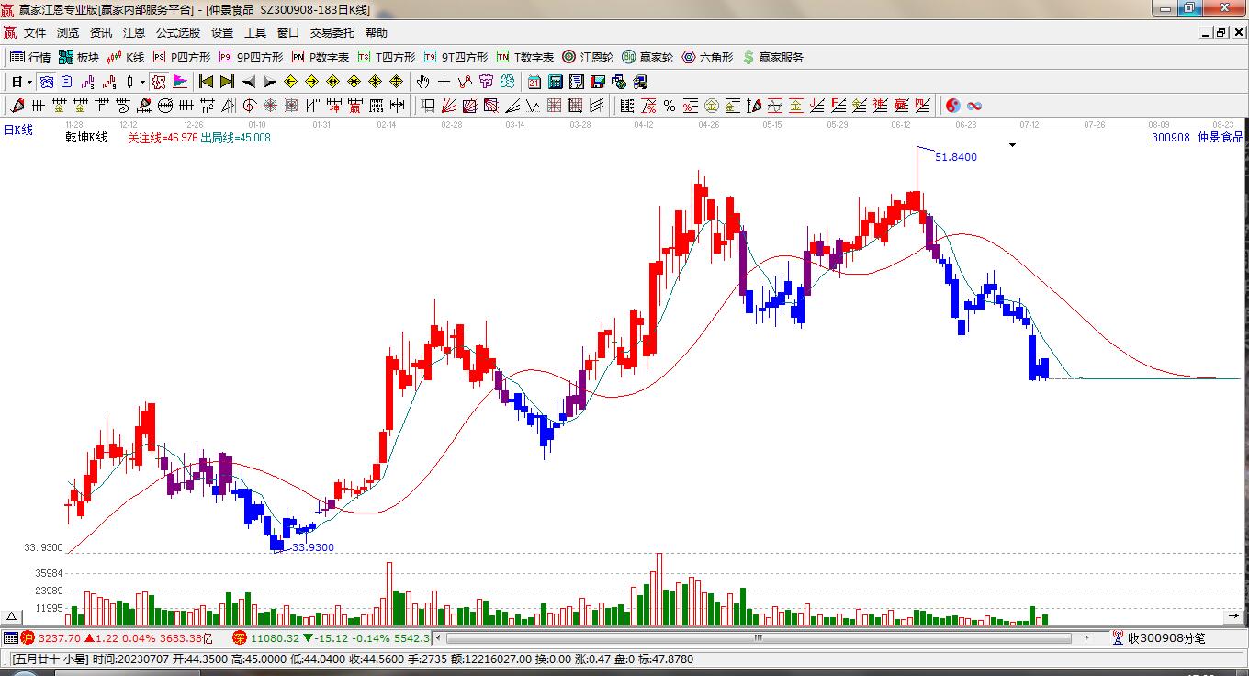This screenshot has height=676, width=1249.
Task: Click the red pencil drawing tool
Action: click(17, 106)
